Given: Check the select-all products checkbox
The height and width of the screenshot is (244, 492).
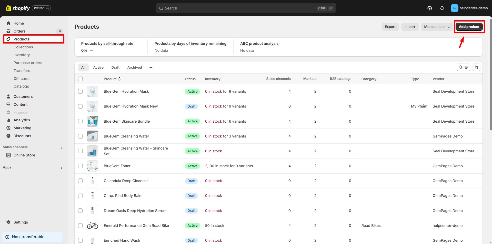Looking at the screenshot, I should pyautogui.click(x=81, y=79).
